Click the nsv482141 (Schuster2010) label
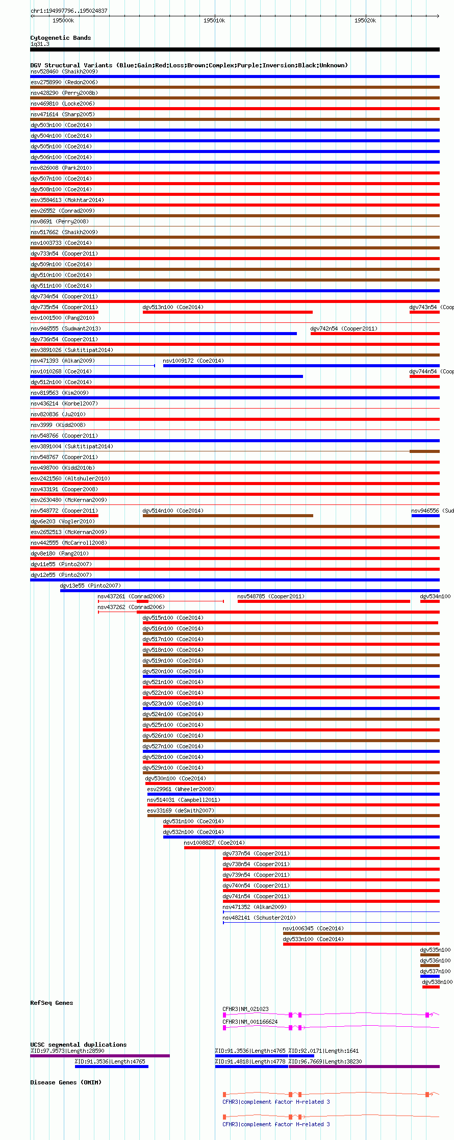The image size is (454, 1140). pyautogui.click(x=259, y=918)
